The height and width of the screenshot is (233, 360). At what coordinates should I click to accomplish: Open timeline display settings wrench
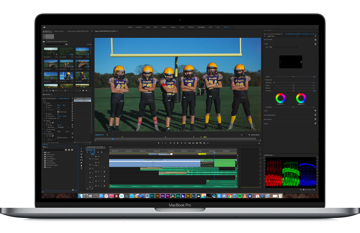click(102, 152)
